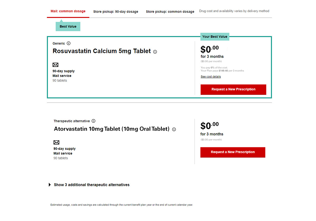Click the Rosuvastatin $0.00 price
Image resolution: width=316 pixels, height=221 pixels.
pos(210,49)
